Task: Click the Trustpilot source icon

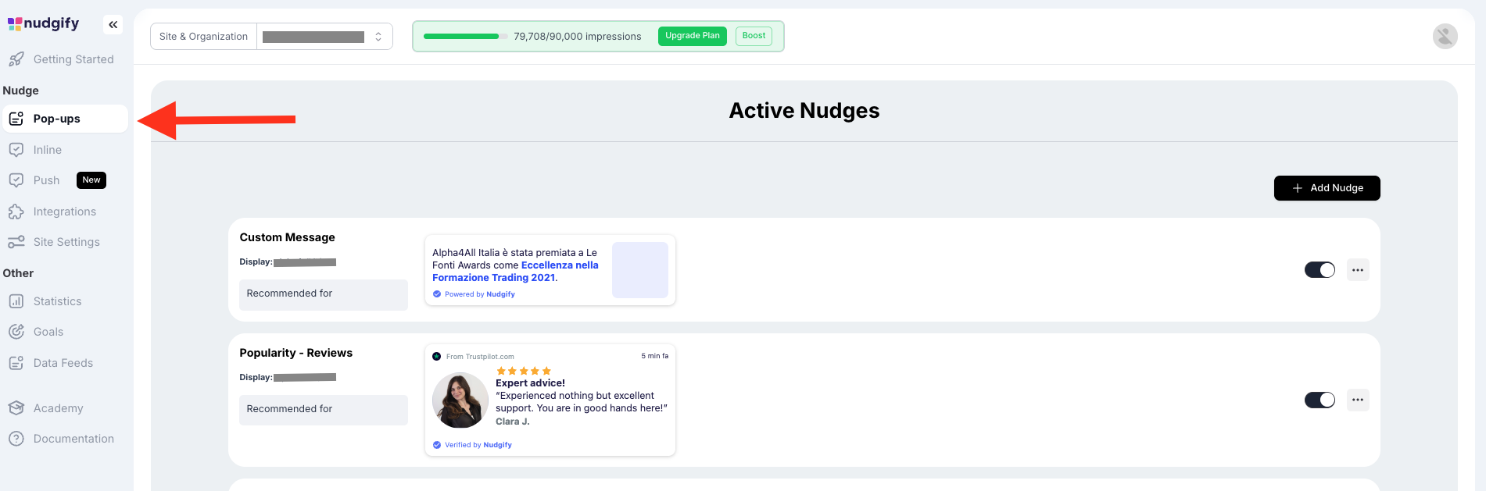Action: (437, 357)
